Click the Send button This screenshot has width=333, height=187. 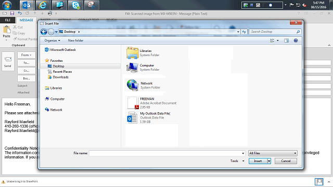pos(8,61)
